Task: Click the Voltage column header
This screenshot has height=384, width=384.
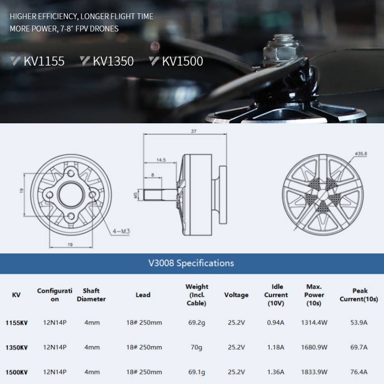Action: 236,295
